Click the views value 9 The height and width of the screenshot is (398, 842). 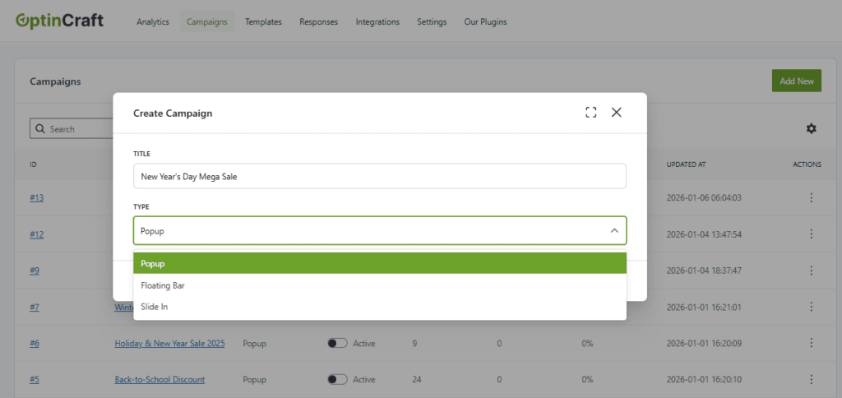coord(414,343)
